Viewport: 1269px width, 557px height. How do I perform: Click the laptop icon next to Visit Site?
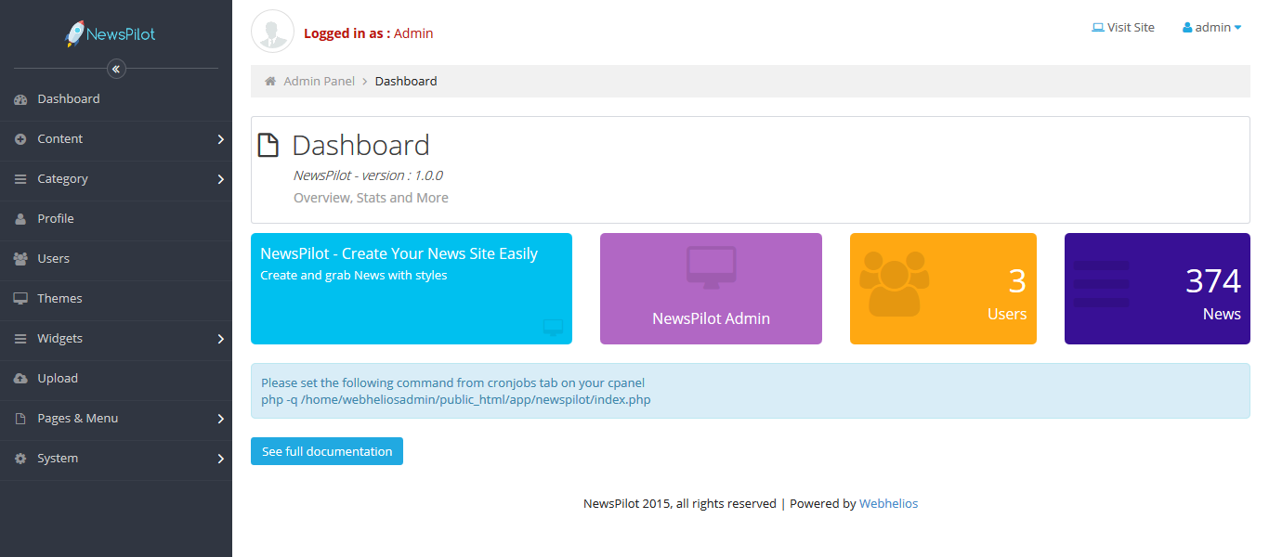(1098, 28)
